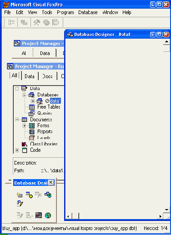Open the Window menu
The width and height of the screenshot is (171, 235).
coord(110,12)
